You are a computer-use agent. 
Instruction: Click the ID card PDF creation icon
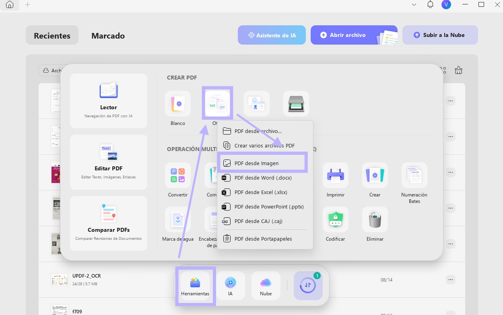[x=257, y=104]
